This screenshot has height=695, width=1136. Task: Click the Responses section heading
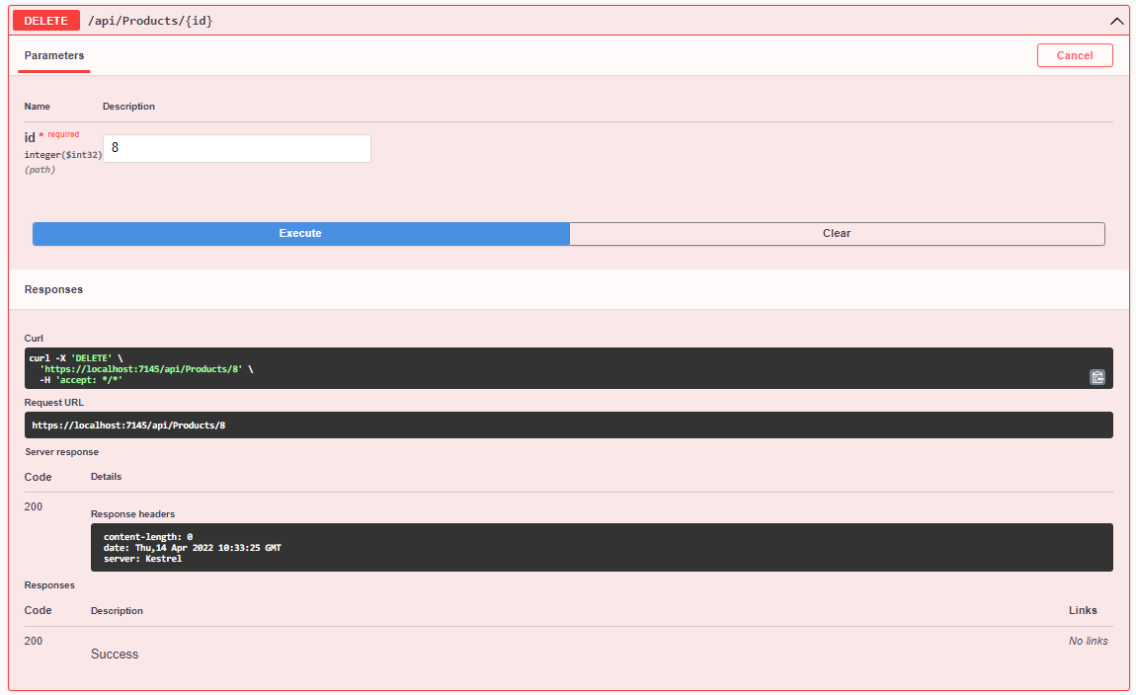point(53,289)
